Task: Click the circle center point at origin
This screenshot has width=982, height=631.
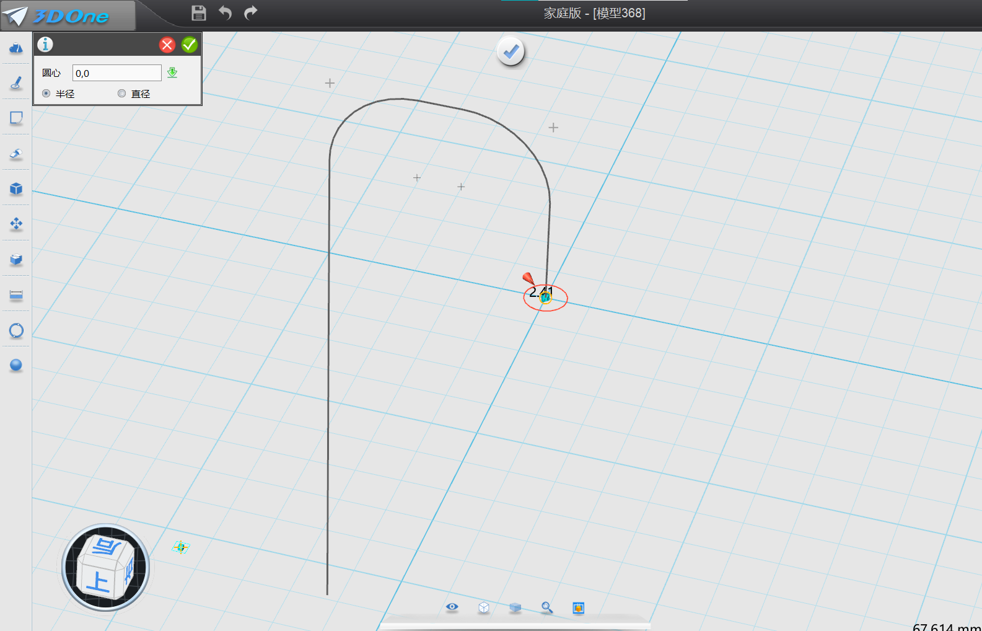Action: pos(545,298)
